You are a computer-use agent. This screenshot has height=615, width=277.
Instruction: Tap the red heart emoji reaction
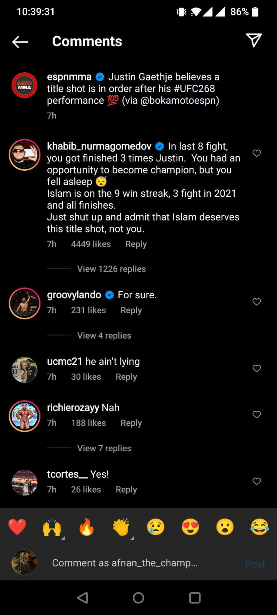coord(17,527)
